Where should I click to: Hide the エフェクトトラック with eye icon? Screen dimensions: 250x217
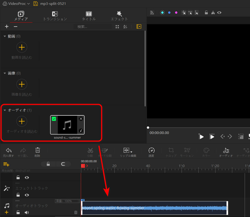coord(27,195)
